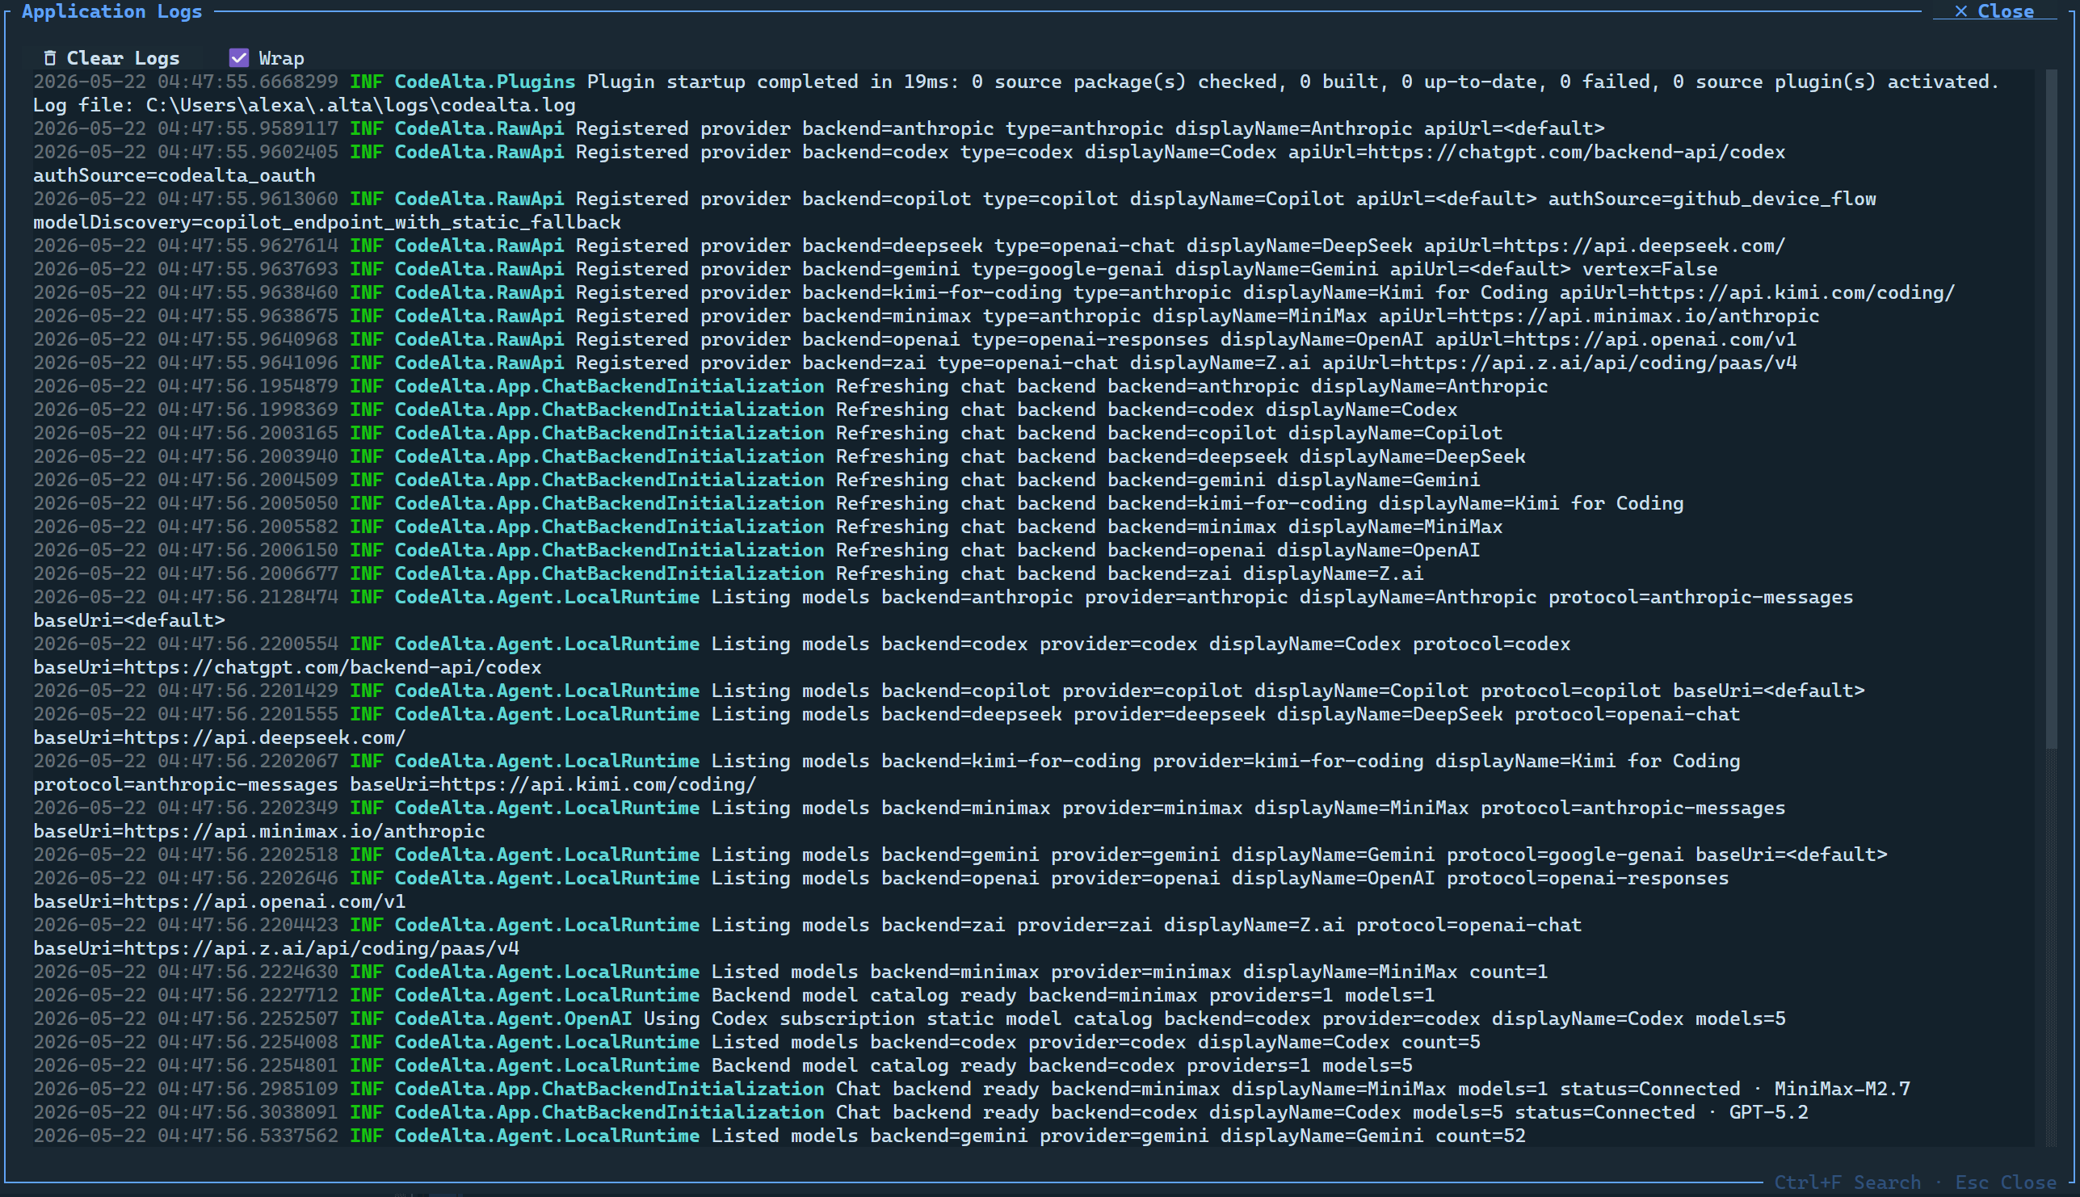Viewport: 2080px width, 1197px height.
Task: Click 'providers=1 models=5' text
Action: click(x=1299, y=1065)
